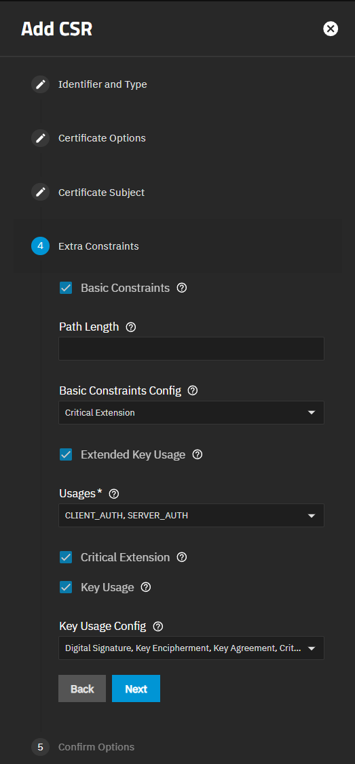Viewport: 355px width, 764px height.
Task: Open help tooltip for Basic Constraints
Action: [x=182, y=288]
